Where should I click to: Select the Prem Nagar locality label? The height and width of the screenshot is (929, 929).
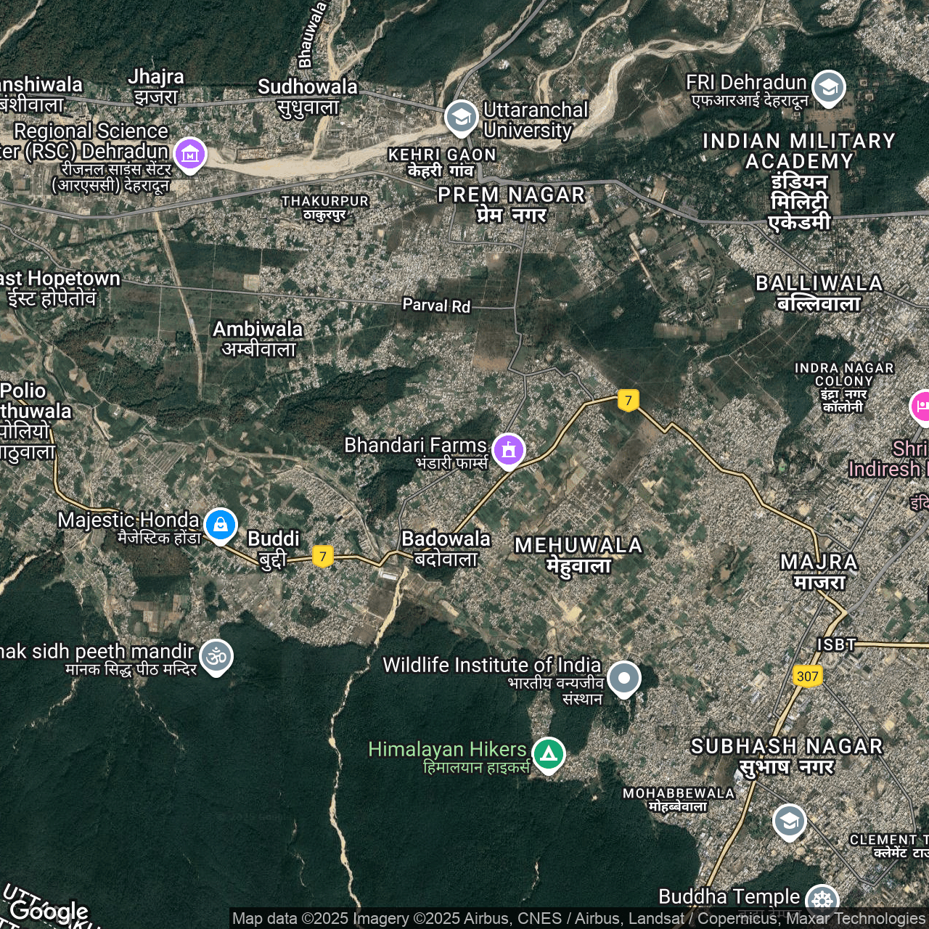coord(512,205)
